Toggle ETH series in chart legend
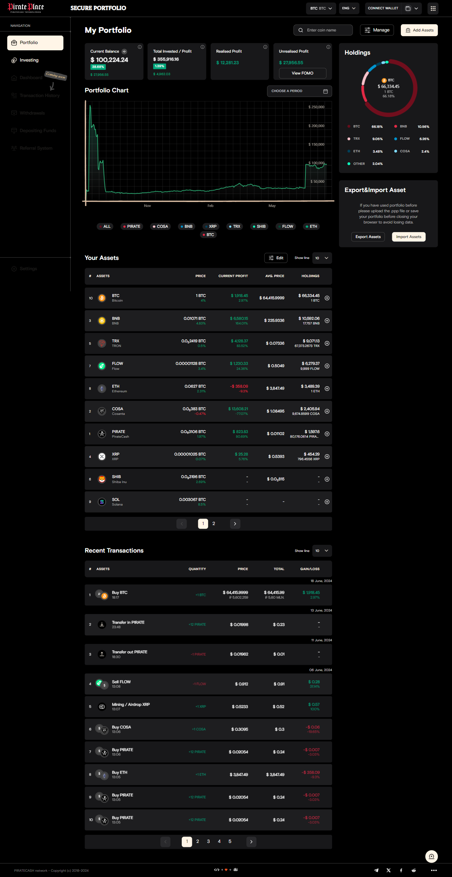The height and width of the screenshot is (877, 452). (311, 226)
